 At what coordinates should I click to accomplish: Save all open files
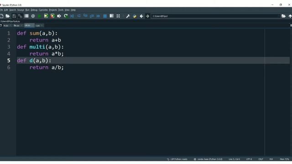click(x=20, y=16)
